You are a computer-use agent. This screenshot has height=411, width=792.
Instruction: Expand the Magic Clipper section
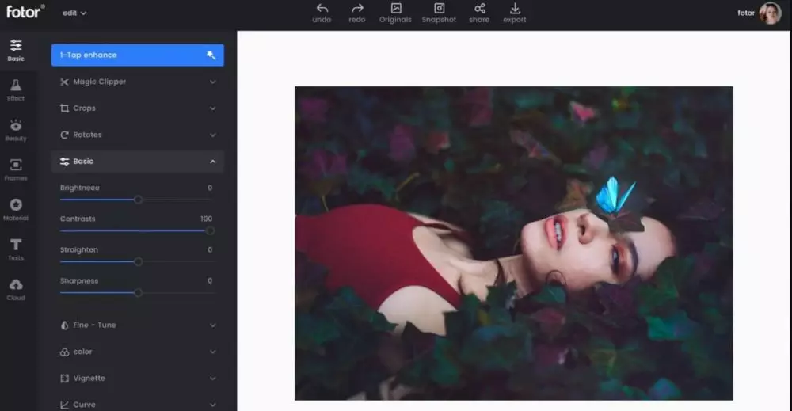[x=212, y=82]
